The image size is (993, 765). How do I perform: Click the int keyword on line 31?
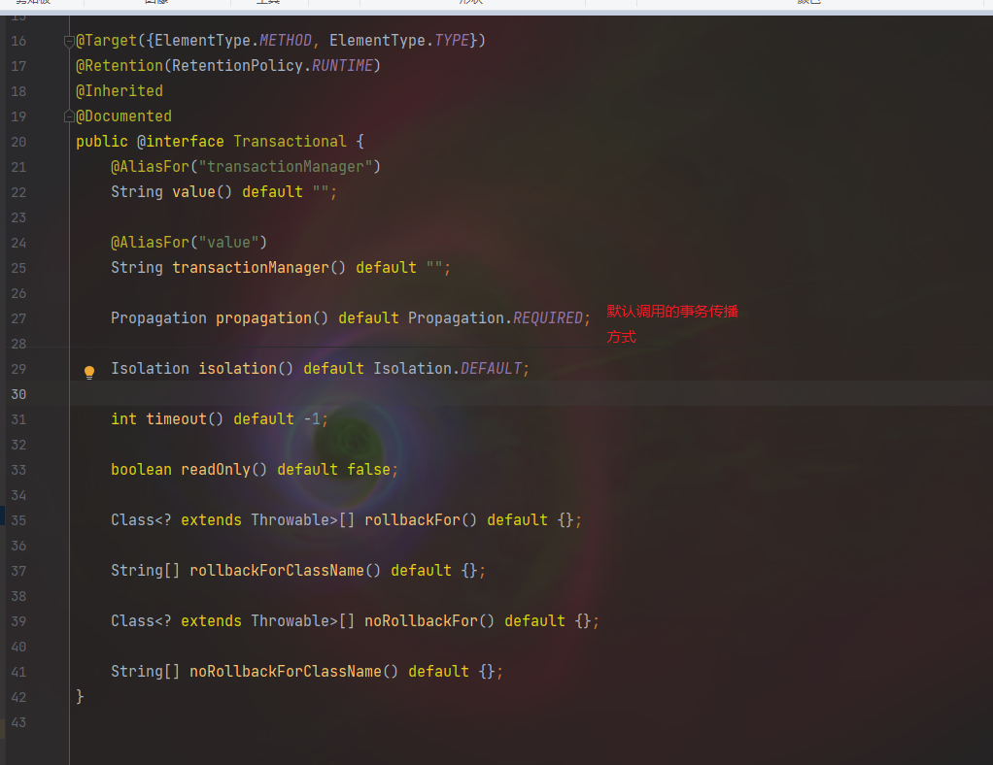tap(124, 419)
